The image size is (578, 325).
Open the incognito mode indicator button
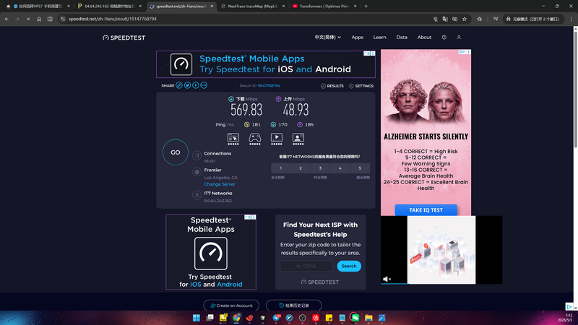533,19
